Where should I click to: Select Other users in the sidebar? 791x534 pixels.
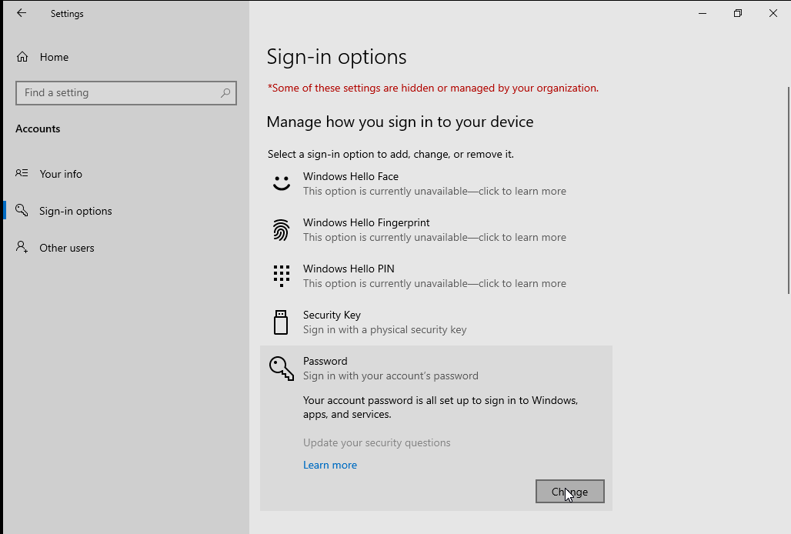click(67, 247)
